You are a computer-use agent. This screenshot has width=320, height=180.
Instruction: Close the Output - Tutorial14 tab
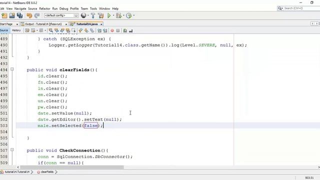coord(66,24)
